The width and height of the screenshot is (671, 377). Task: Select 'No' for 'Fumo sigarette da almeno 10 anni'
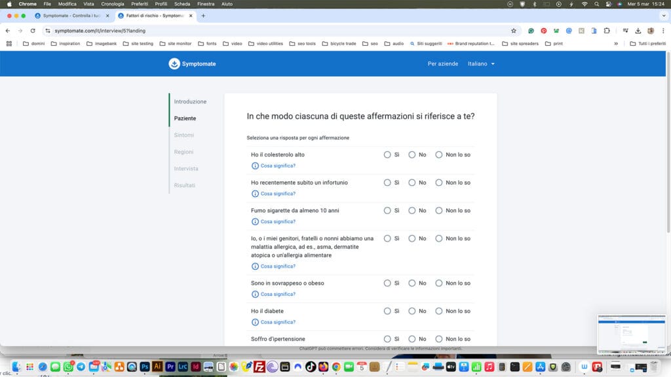click(412, 211)
